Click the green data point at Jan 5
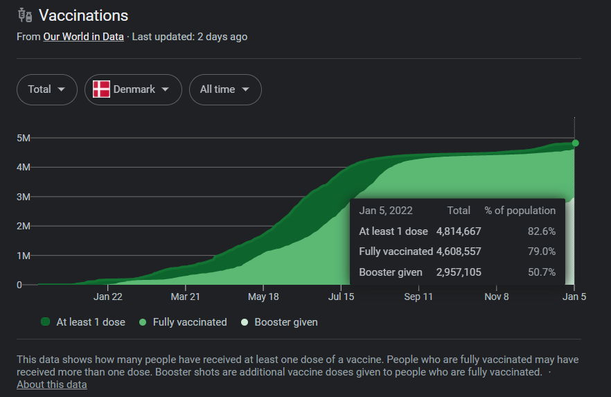 point(575,143)
